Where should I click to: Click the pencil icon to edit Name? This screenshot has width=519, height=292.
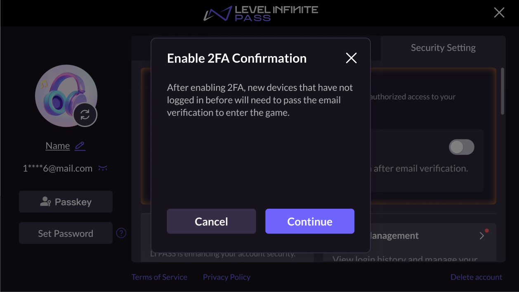tap(80, 146)
